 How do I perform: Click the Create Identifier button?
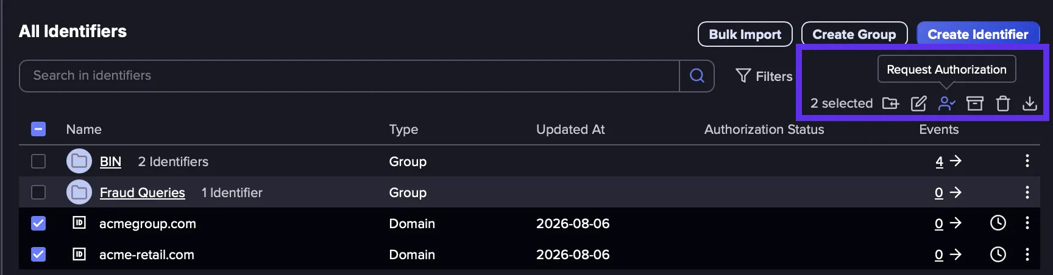coord(978,34)
